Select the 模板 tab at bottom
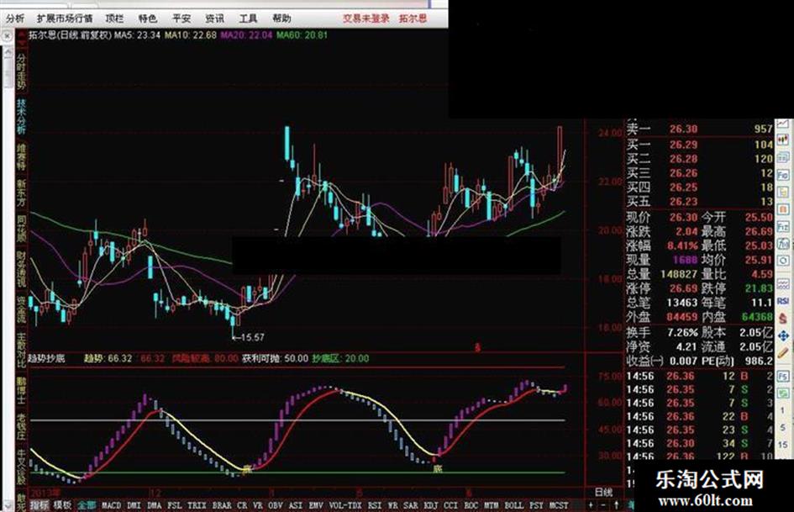This screenshot has width=794, height=512. click(x=63, y=505)
